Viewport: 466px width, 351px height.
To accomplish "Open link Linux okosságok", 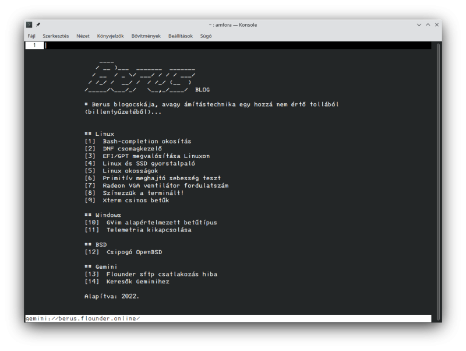I will (130, 171).
